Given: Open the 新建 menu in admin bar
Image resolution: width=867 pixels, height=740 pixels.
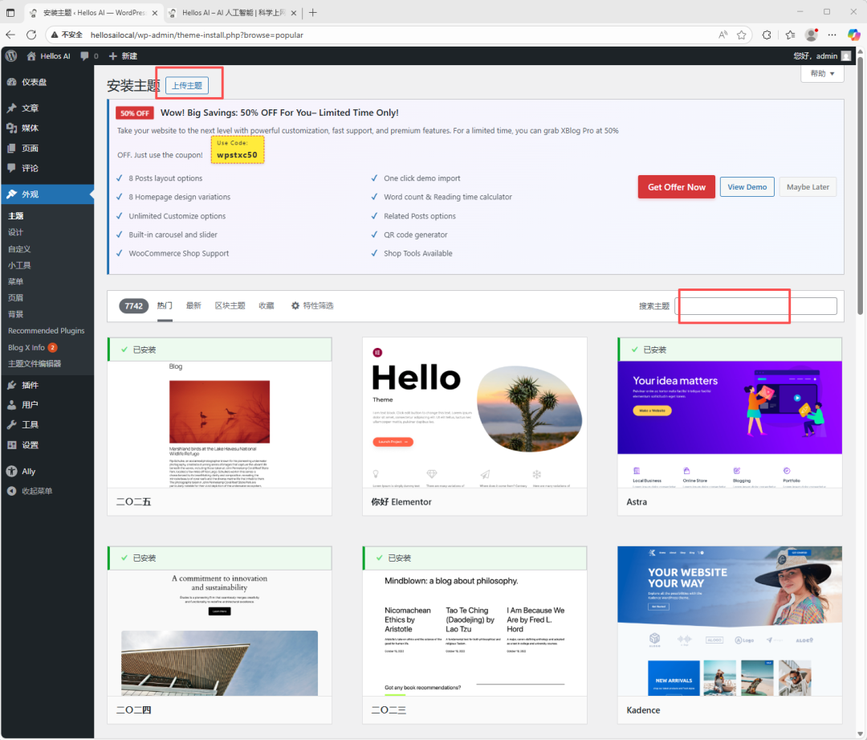Looking at the screenshot, I should (x=123, y=56).
